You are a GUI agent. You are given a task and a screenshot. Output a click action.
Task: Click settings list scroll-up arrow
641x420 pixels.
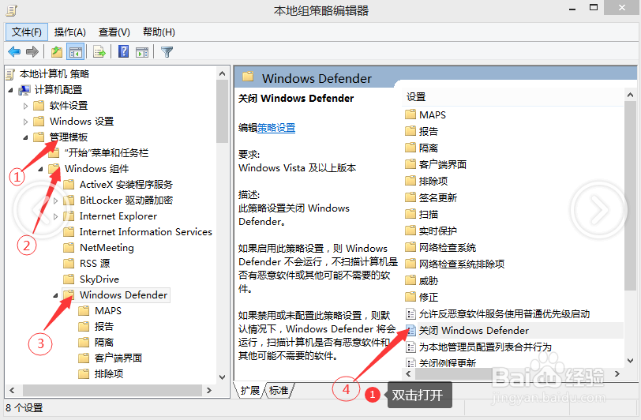tap(630, 96)
